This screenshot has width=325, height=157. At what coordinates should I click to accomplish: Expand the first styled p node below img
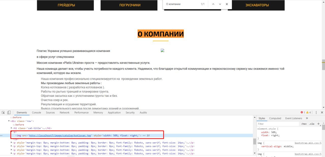coord(11,143)
